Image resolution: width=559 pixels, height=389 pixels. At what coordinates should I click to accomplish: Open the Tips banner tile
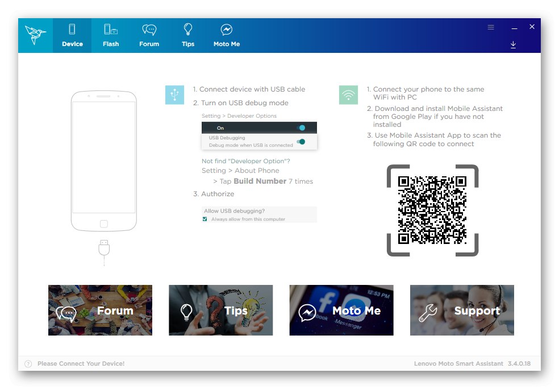tap(220, 310)
